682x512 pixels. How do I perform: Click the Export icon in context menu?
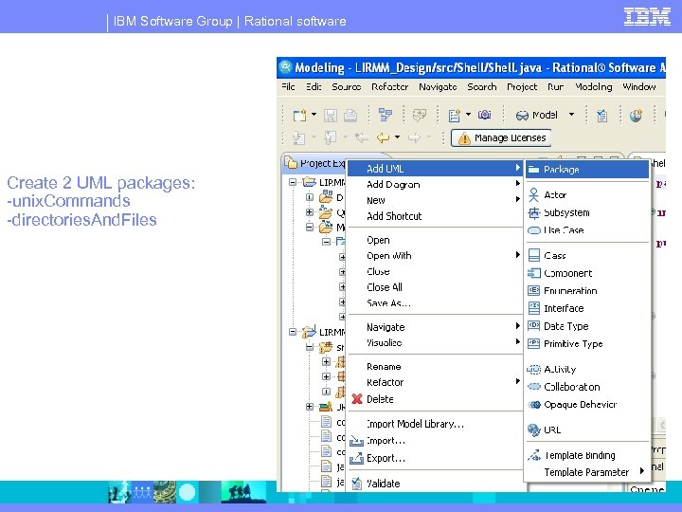357,458
